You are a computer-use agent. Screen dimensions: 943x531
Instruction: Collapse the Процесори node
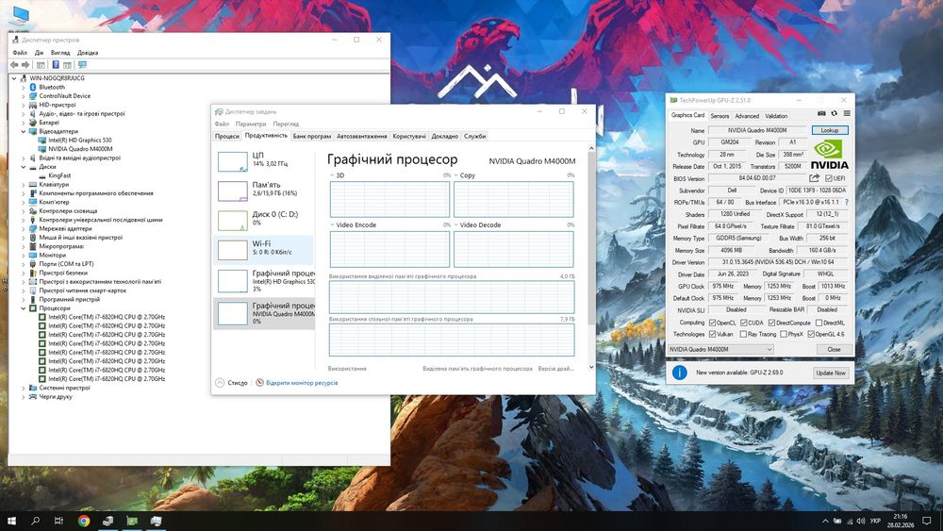pyautogui.click(x=24, y=308)
